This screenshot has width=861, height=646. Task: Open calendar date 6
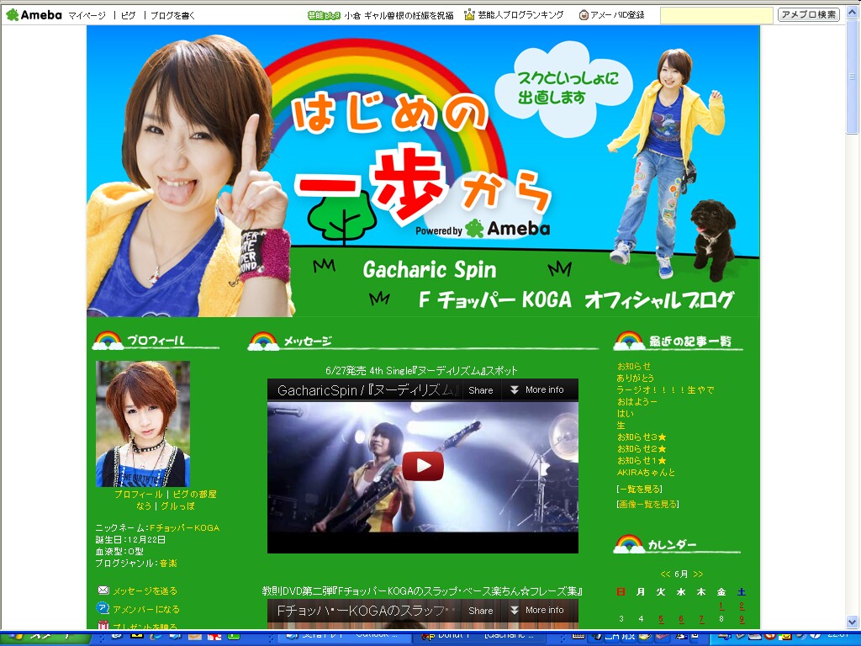681,619
